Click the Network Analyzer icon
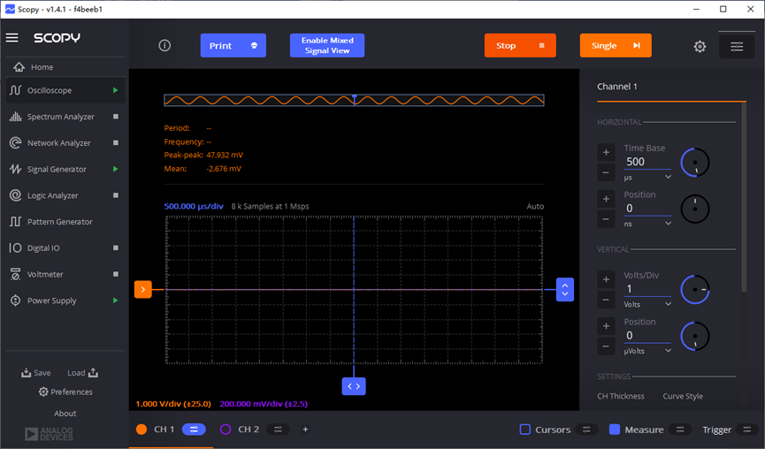765x449 pixels. (15, 143)
